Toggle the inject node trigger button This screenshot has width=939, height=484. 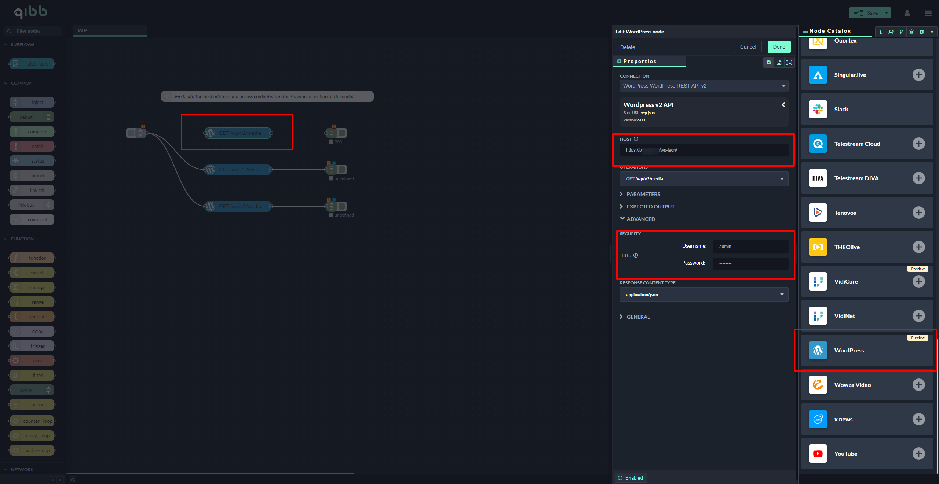(x=131, y=133)
